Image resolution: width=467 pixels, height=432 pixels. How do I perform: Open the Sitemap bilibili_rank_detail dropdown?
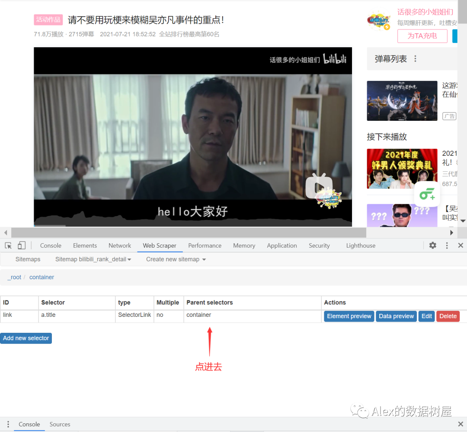click(93, 259)
